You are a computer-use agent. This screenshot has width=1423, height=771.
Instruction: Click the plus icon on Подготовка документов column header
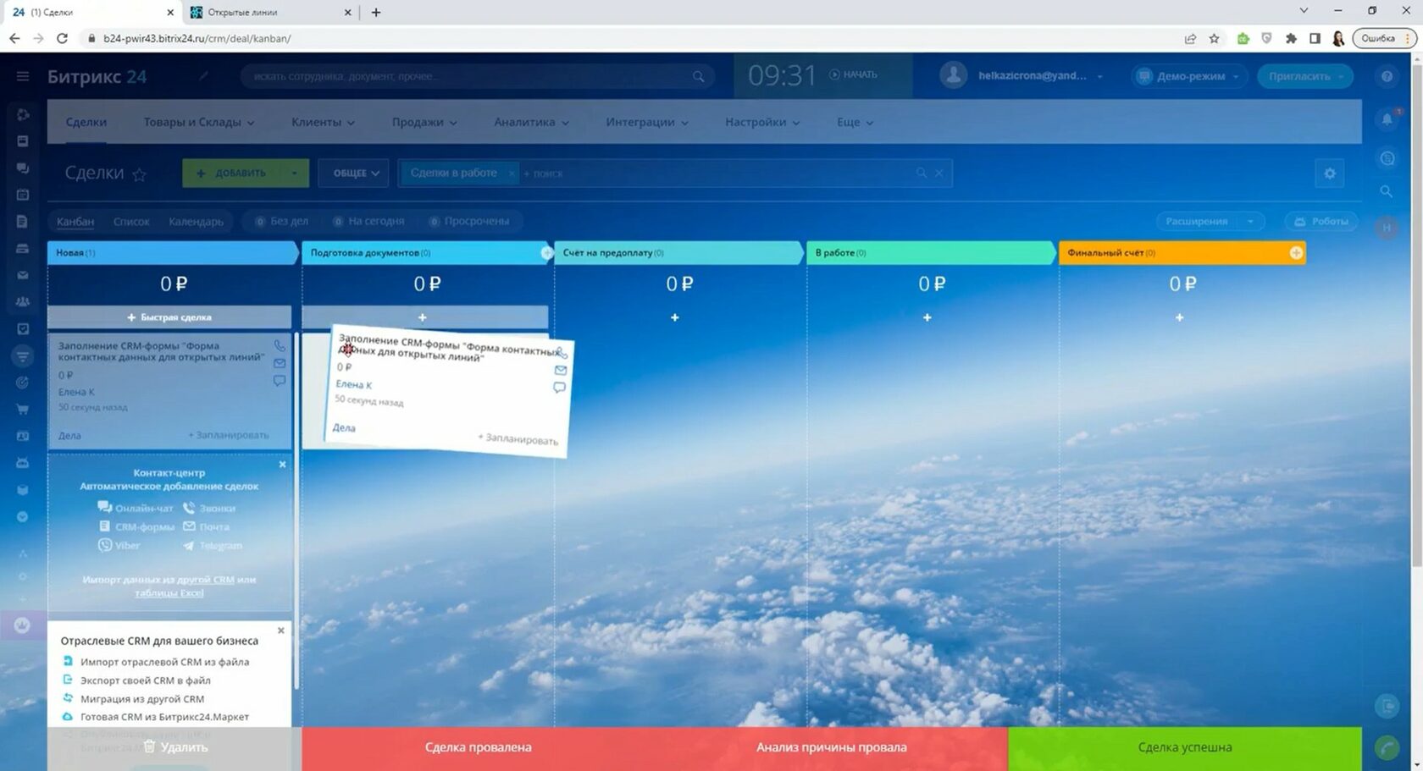pyautogui.click(x=547, y=253)
